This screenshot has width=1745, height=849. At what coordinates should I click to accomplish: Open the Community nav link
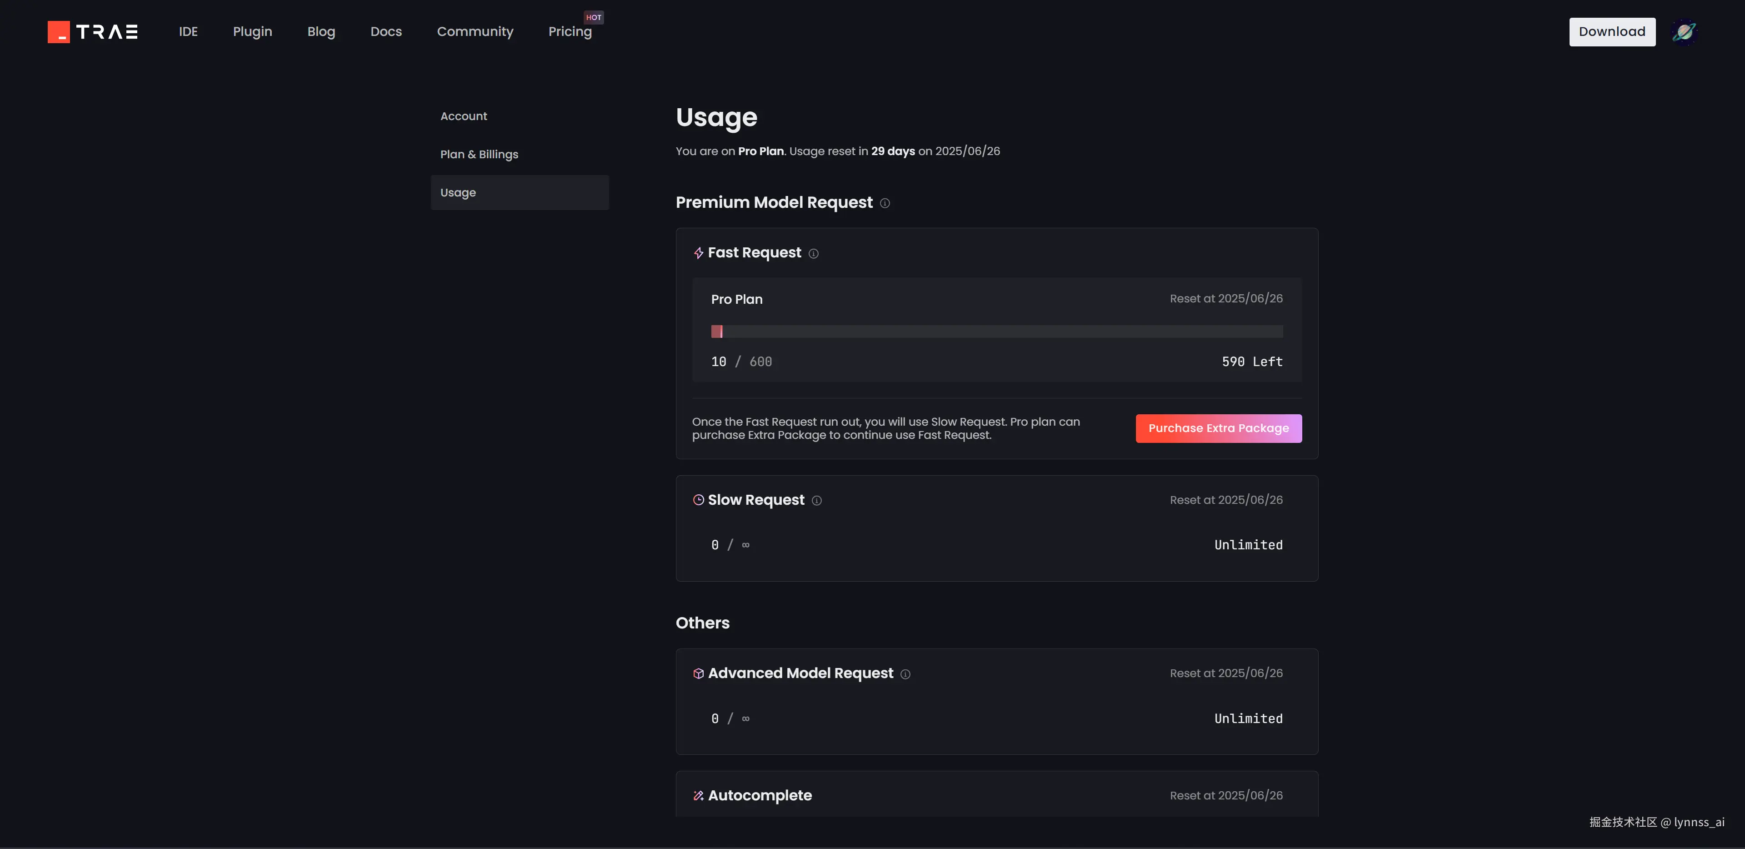pos(475,32)
